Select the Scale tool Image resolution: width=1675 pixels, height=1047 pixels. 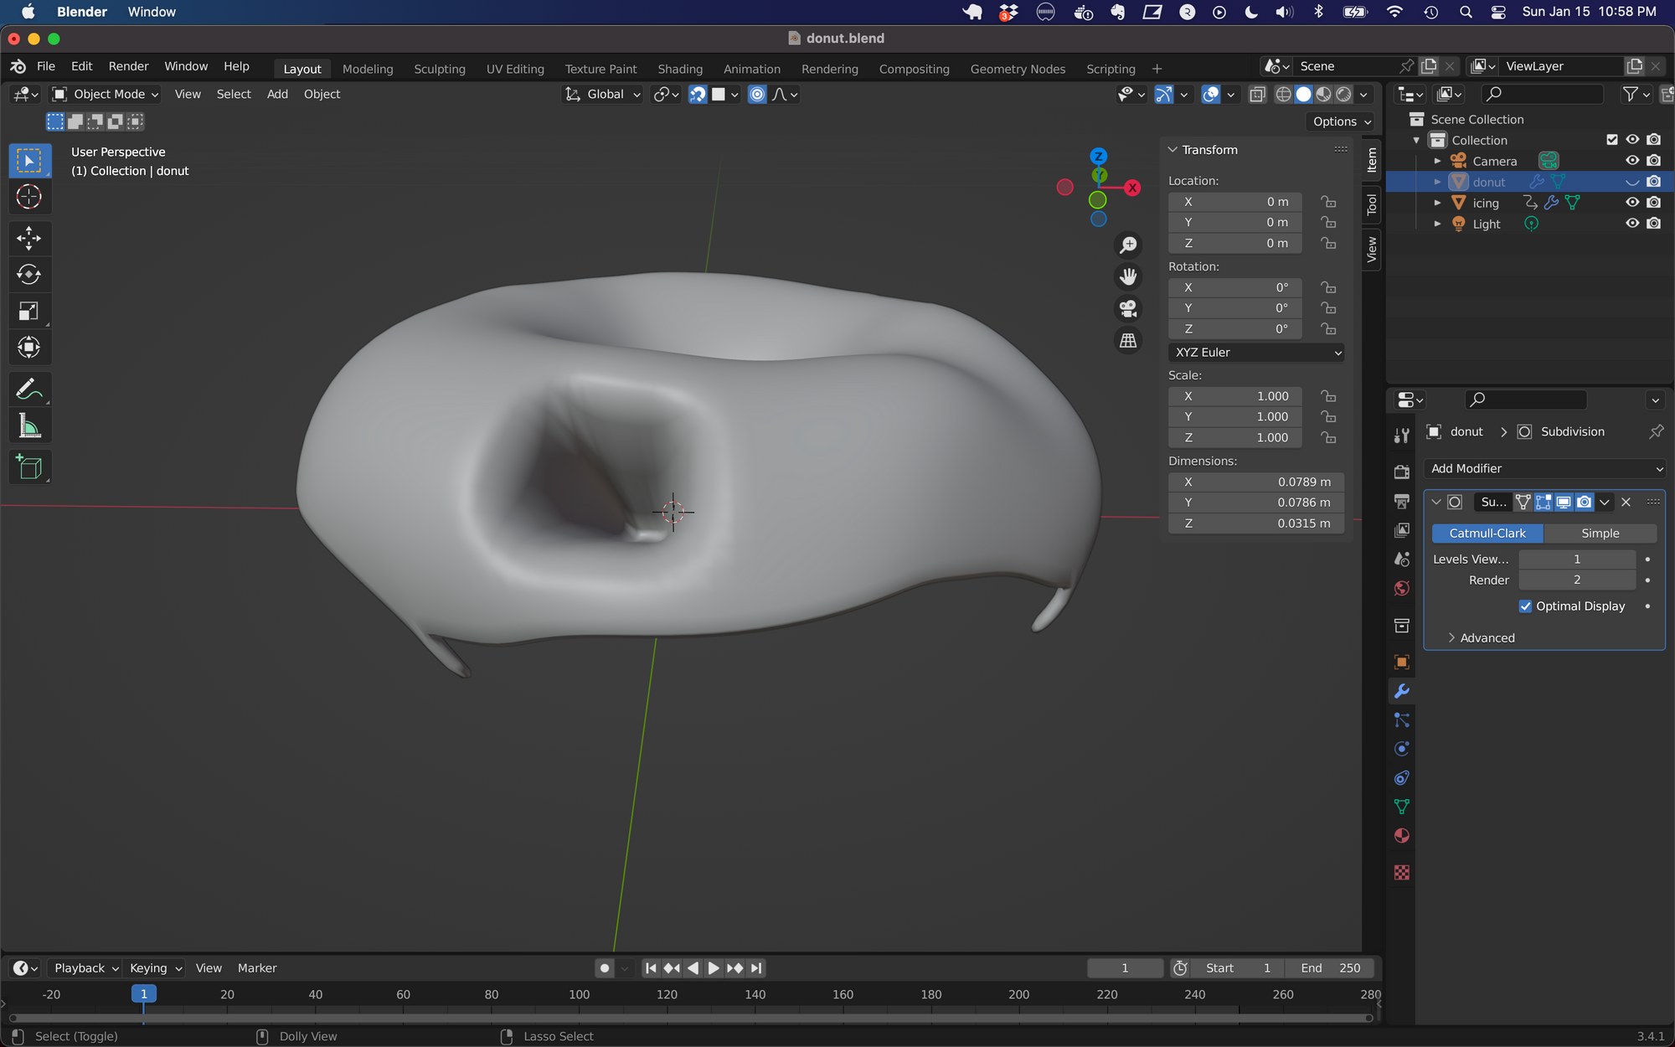[28, 312]
